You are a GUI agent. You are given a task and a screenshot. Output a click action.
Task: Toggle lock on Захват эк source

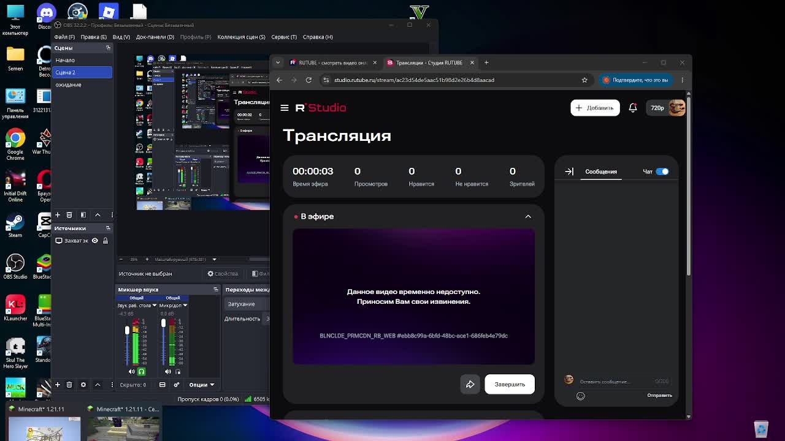pos(105,241)
